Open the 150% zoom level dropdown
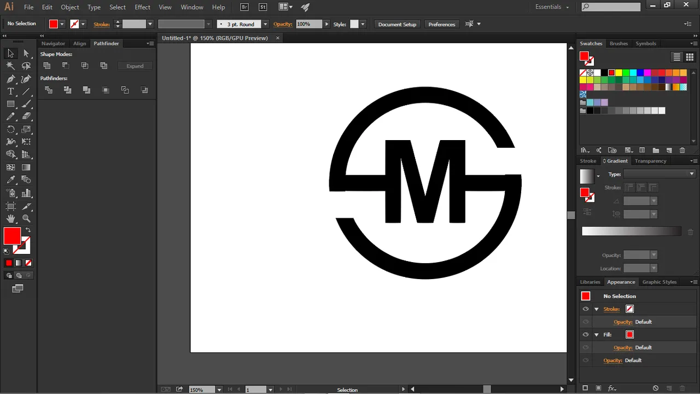 click(219, 390)
